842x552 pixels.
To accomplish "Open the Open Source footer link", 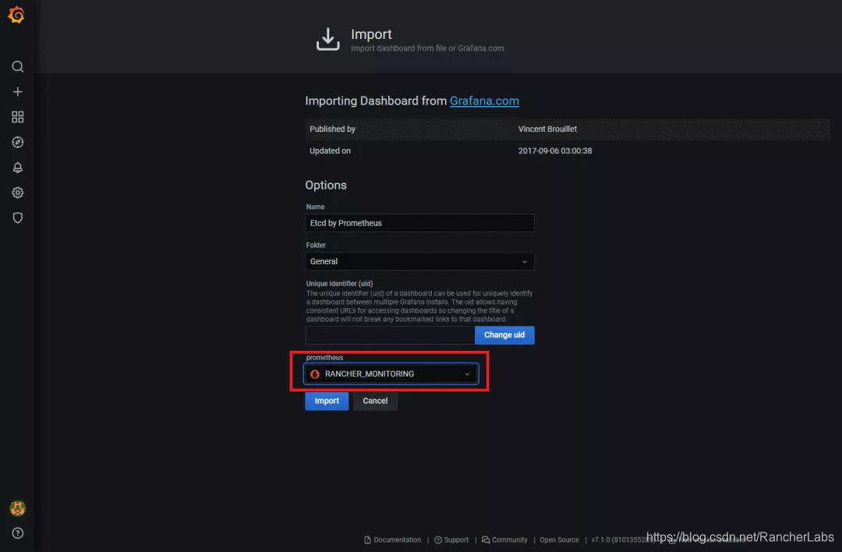I will pos(559,540).
